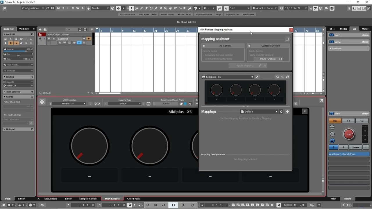Toggle Mix button in Control Room

tap(335, 121)
